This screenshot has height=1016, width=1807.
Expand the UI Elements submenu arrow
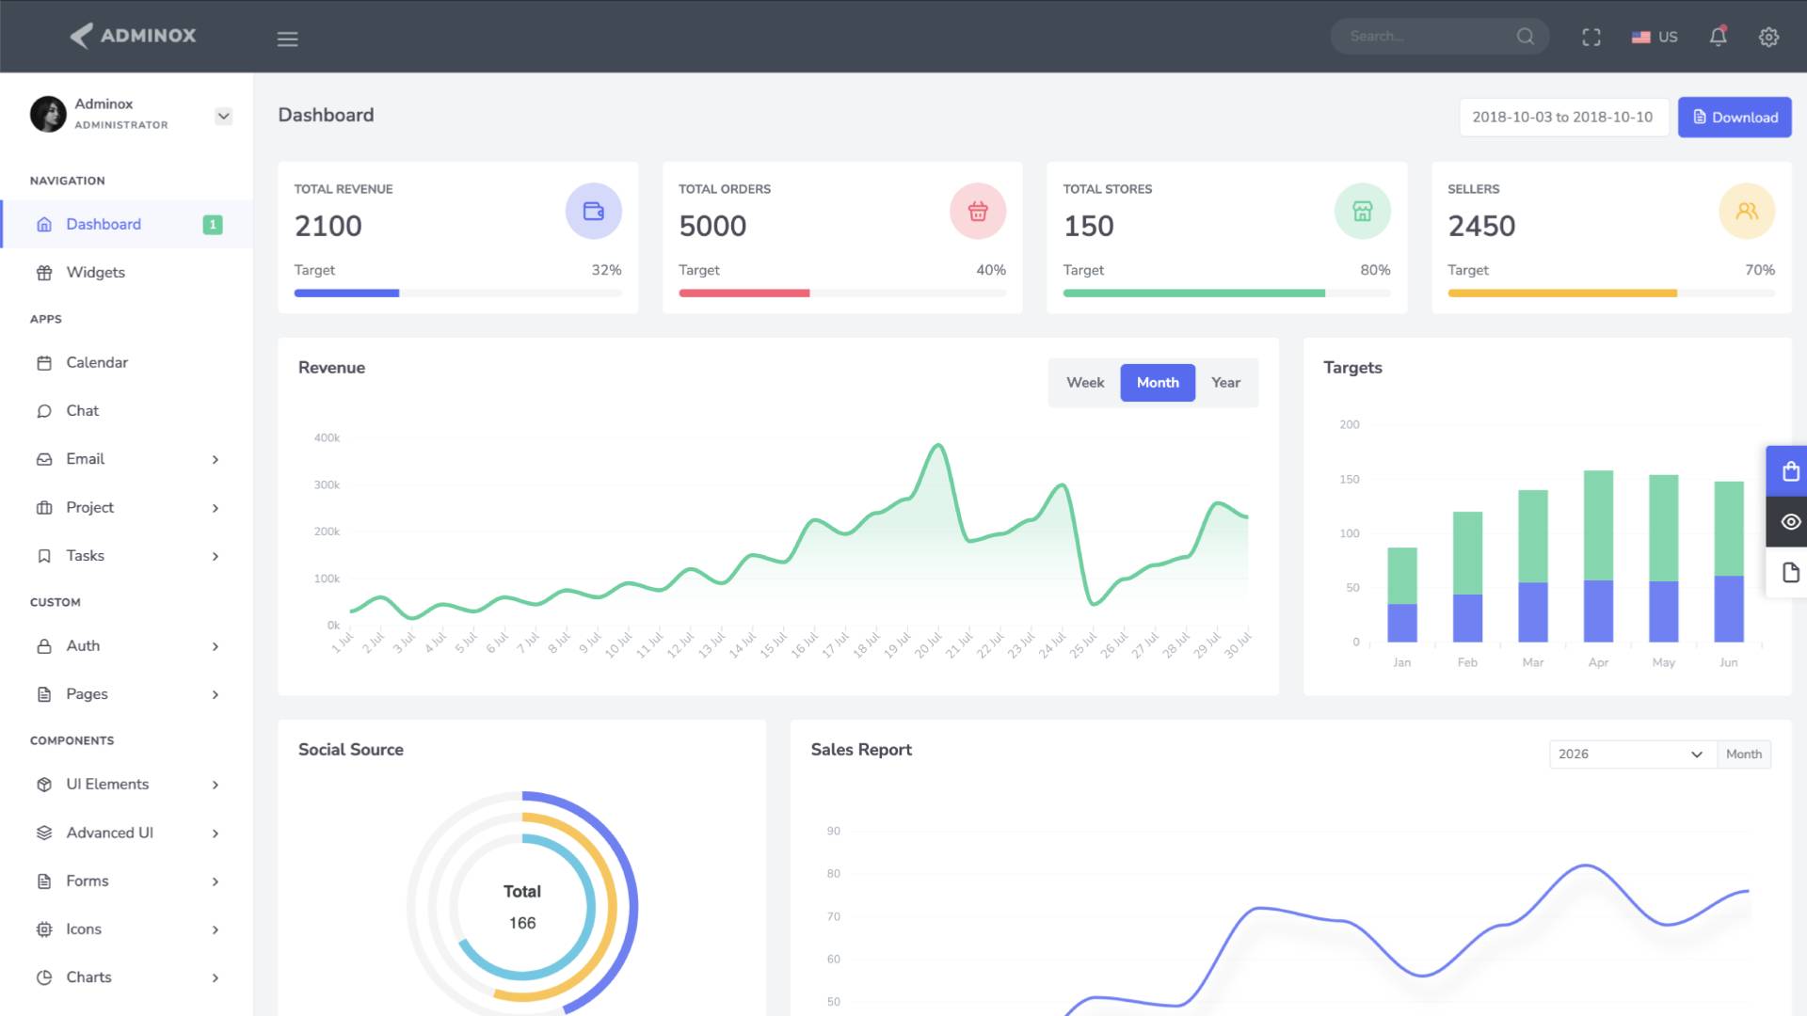click(216, 785)
